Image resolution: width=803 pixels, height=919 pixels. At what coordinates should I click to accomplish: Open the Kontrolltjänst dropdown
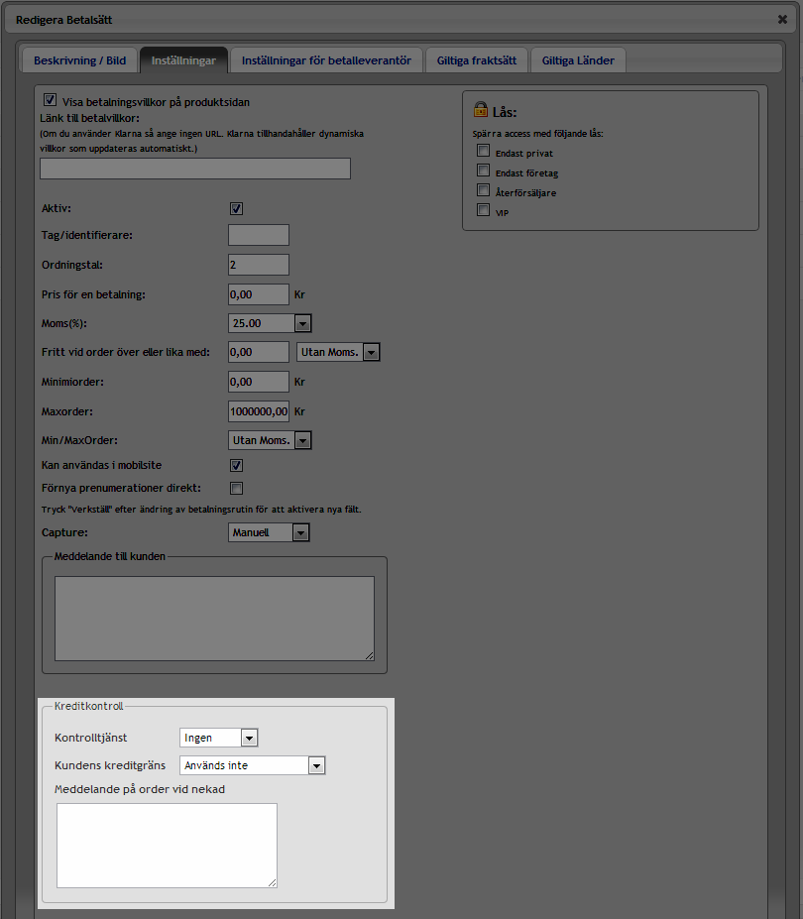point(219,738)
